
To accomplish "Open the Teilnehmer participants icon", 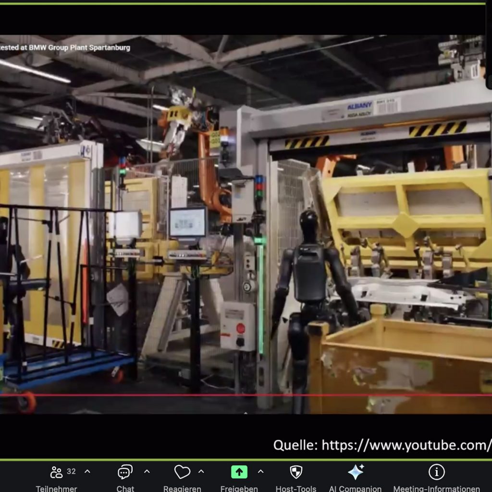I will coord(57,472).
